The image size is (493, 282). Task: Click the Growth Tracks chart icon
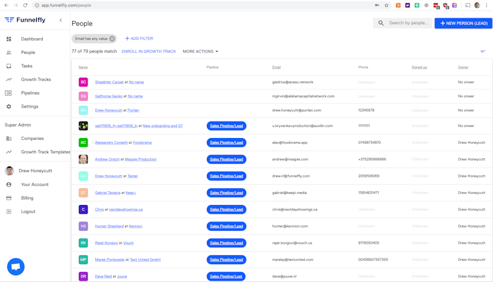coord(9,80)
